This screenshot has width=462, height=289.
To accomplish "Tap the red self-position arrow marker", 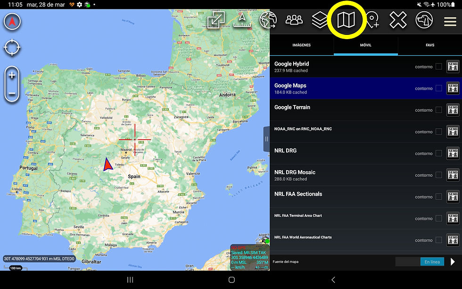I will pyautogui.click(x=108, y=165).
